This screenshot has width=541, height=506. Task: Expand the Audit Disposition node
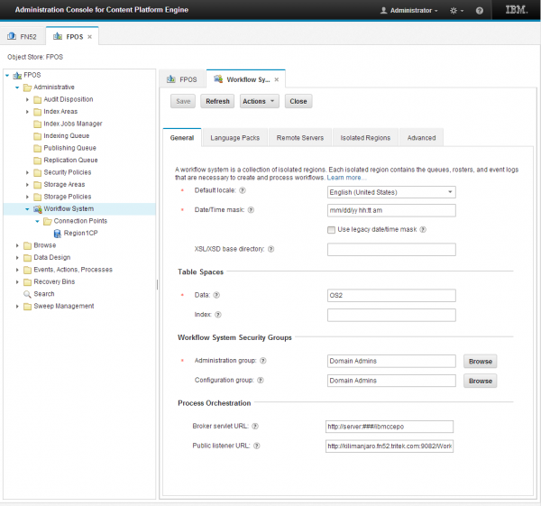(x=27, y=100)
